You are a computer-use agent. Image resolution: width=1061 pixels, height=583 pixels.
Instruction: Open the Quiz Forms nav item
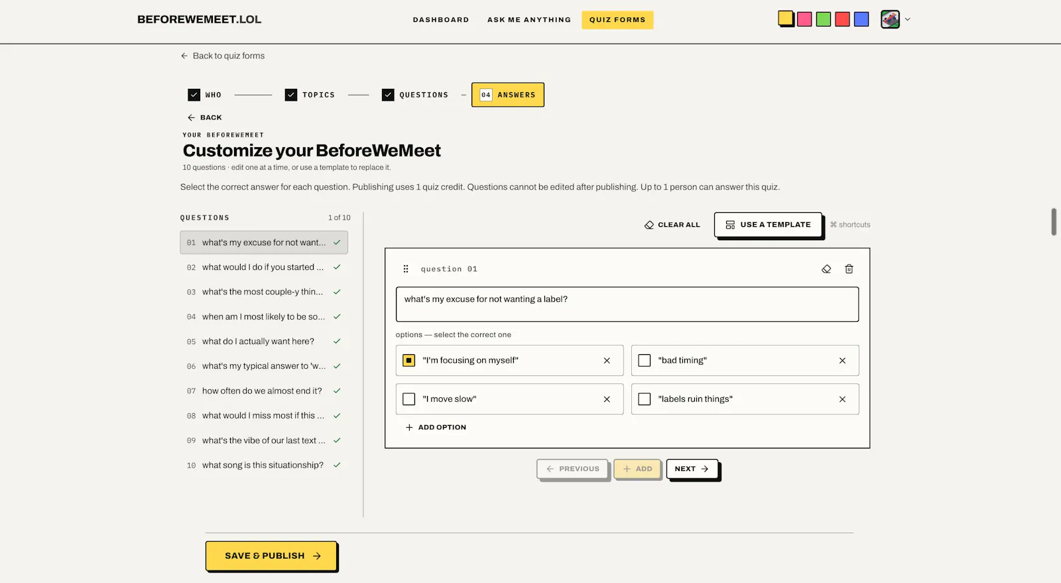pyautogui.click(x=617, y=20)
